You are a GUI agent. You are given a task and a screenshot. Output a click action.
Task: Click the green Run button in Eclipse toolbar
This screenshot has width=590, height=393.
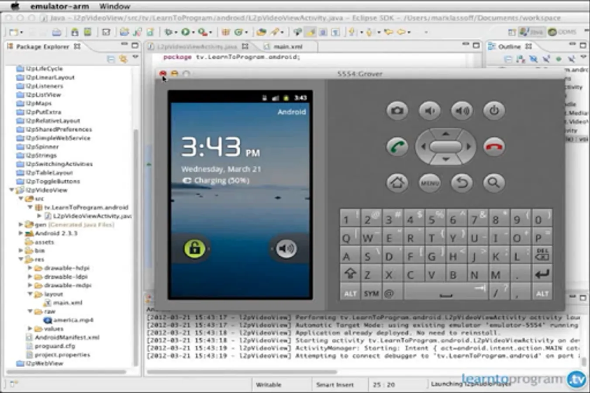pyautogui.click(x=186, y=32)
